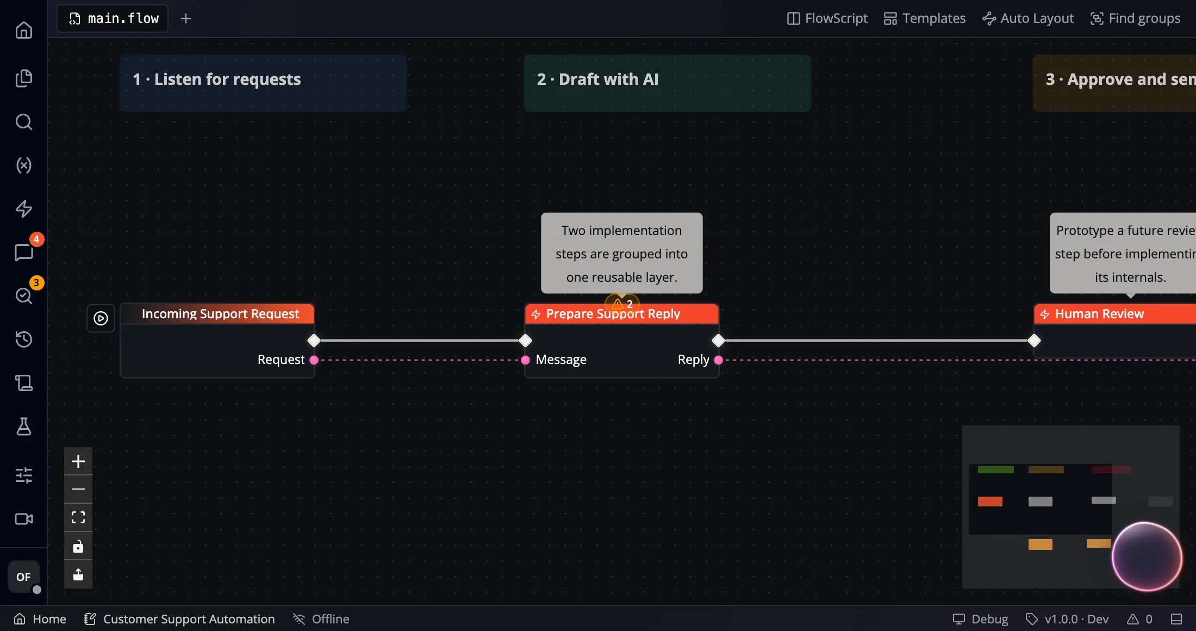The height and width of the screenshot is (631, 1196).
Task: Apply Auto Layout
Action: 1028,18
